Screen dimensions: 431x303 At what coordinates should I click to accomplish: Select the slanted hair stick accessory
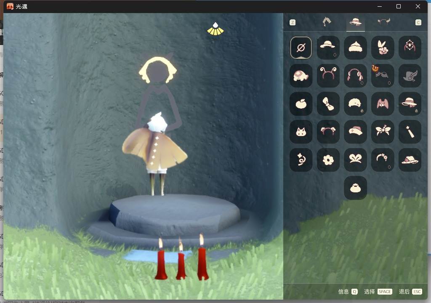pos(410,132)
